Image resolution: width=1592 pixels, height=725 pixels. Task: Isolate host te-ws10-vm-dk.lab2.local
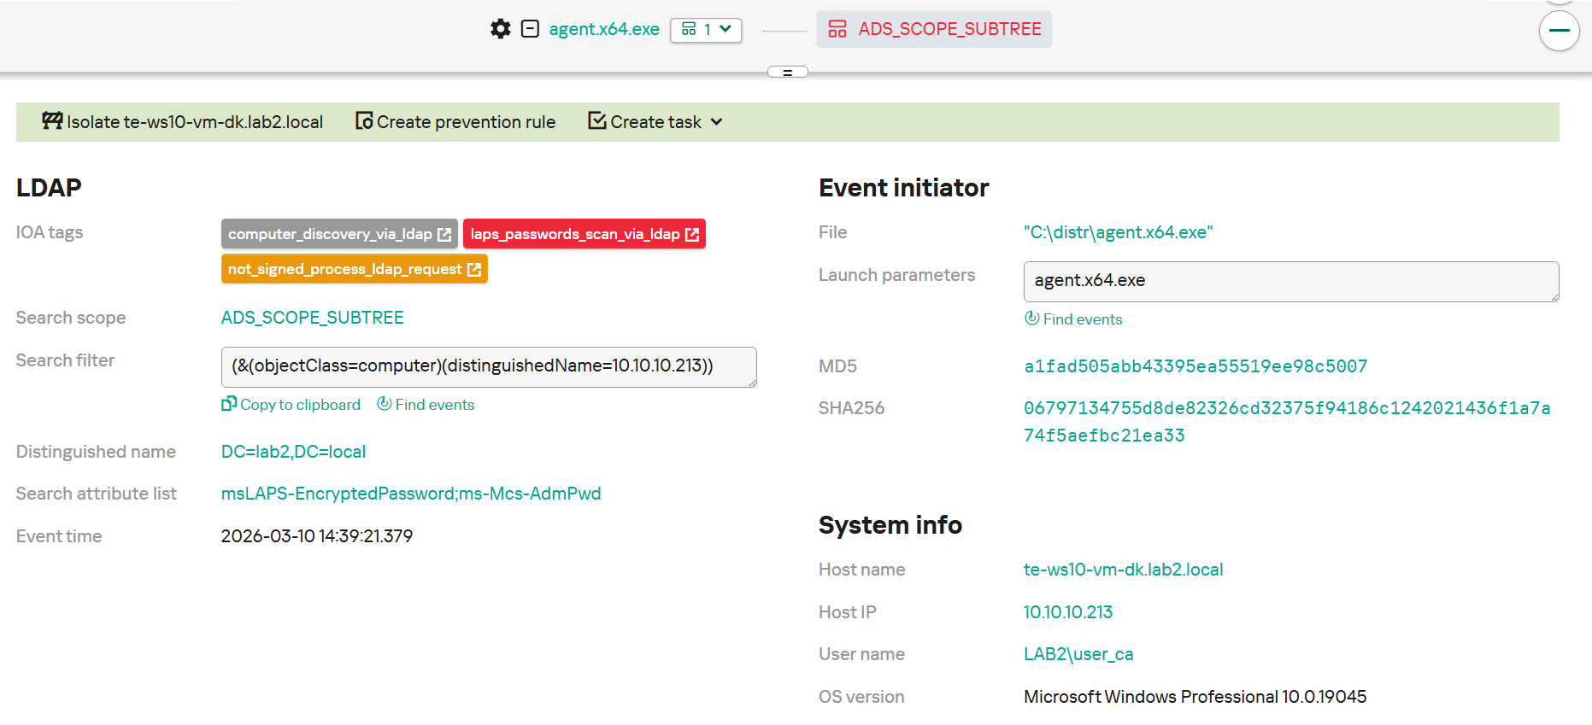coord(183,122)
